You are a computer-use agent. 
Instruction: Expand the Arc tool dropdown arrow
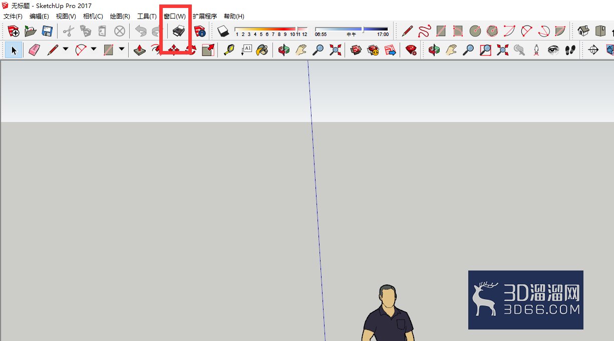(x=94, y=49)
